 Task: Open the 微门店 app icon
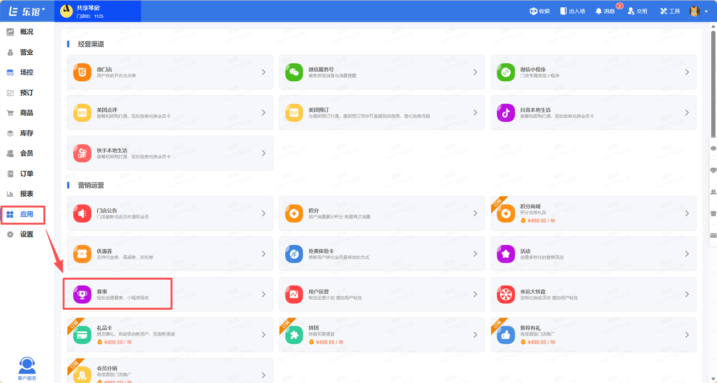pyautogui.click(x=82, y=72)
